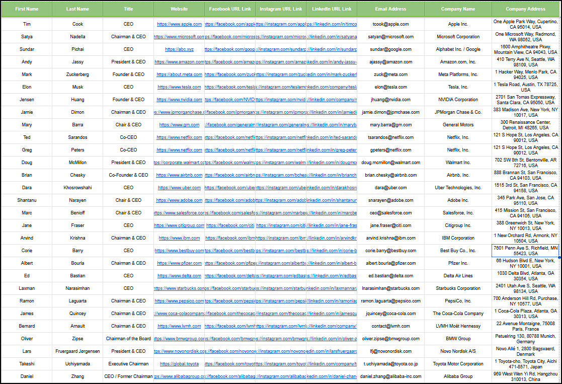The height and width of the screenshot is (384, 562).
Task: Select the Zuckerberg last name cell
Action: pos(77,74)
